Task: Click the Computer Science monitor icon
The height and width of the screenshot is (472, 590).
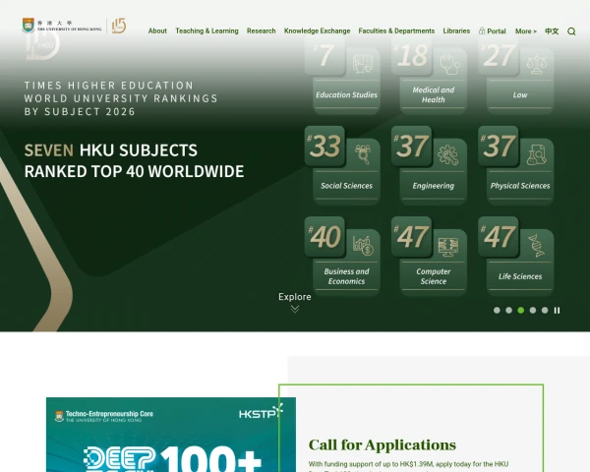Action: click(x=448, y=247)
